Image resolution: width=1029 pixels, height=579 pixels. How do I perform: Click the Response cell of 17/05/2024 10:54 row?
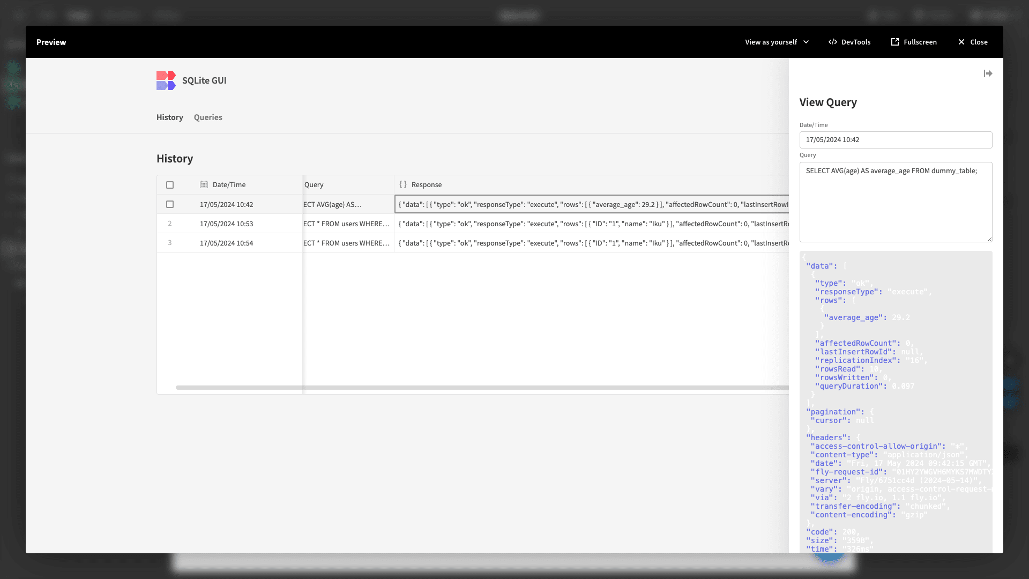pyautogui.click(x=592, y=243)
